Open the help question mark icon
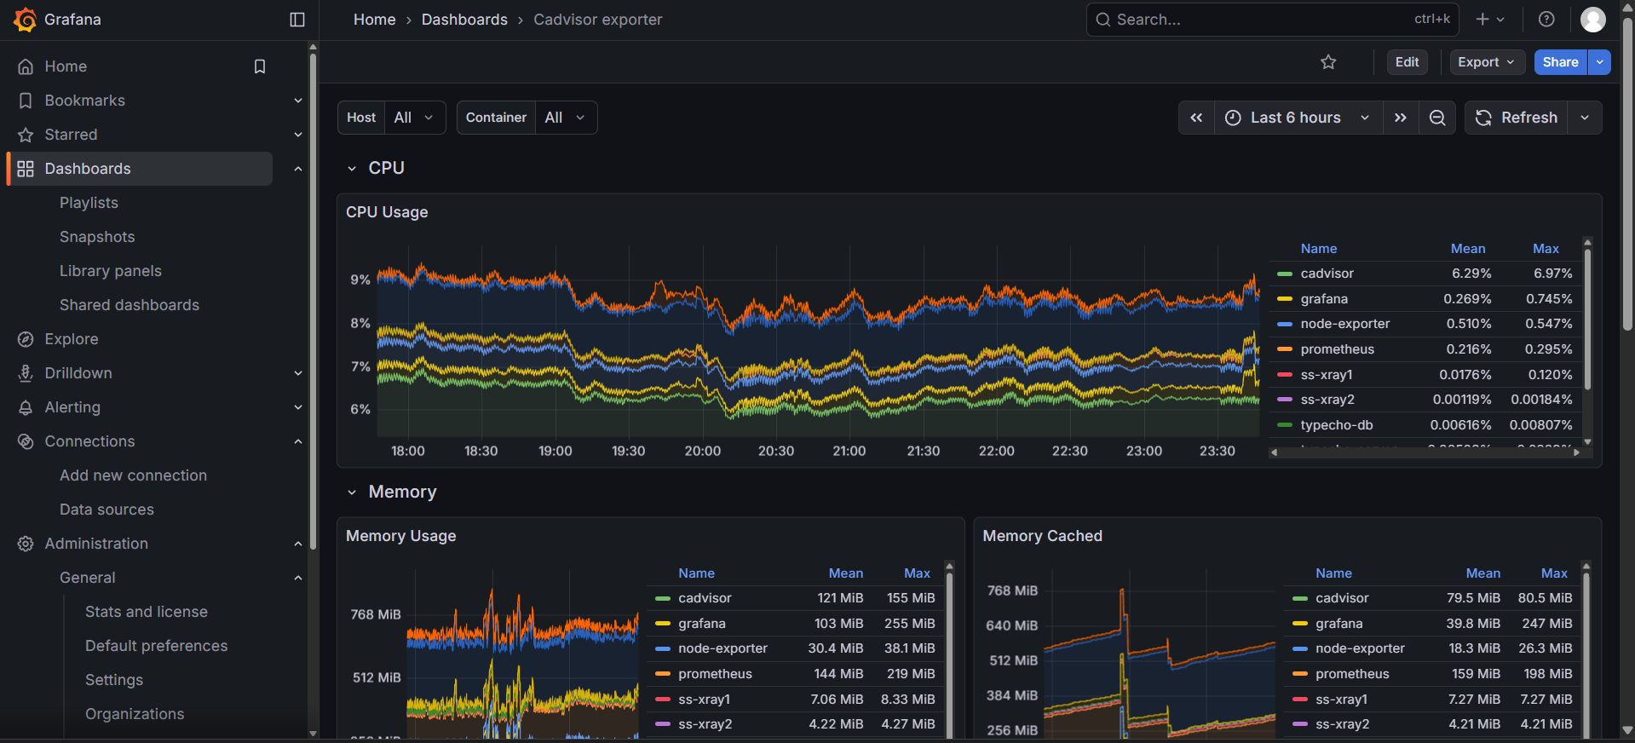Image resolution: width=1635 pixels, height=743 pixels. 1546,20
